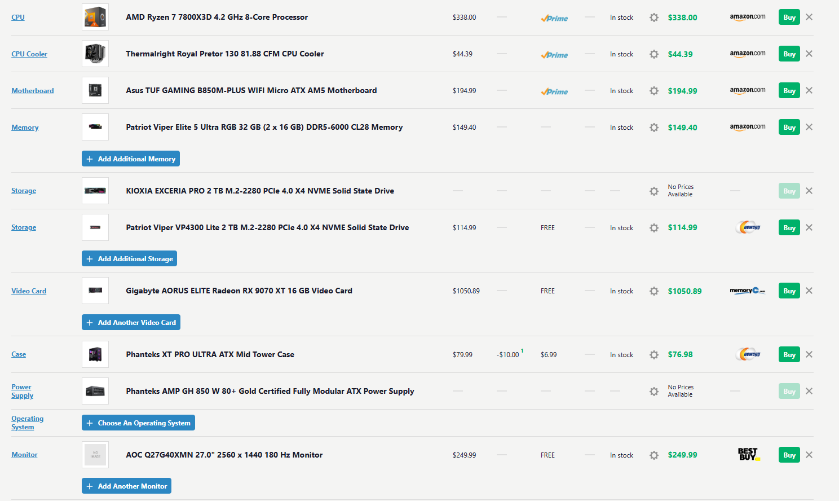The width and height of the screenshot is (839, 501).
Task: Click Amazon logo in the Memory row
Action: (x=748, y=127)
